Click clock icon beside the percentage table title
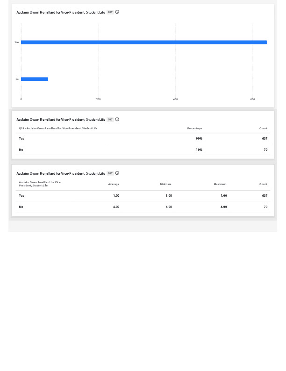This screenshot has height=371, width=286. [117, 119]
